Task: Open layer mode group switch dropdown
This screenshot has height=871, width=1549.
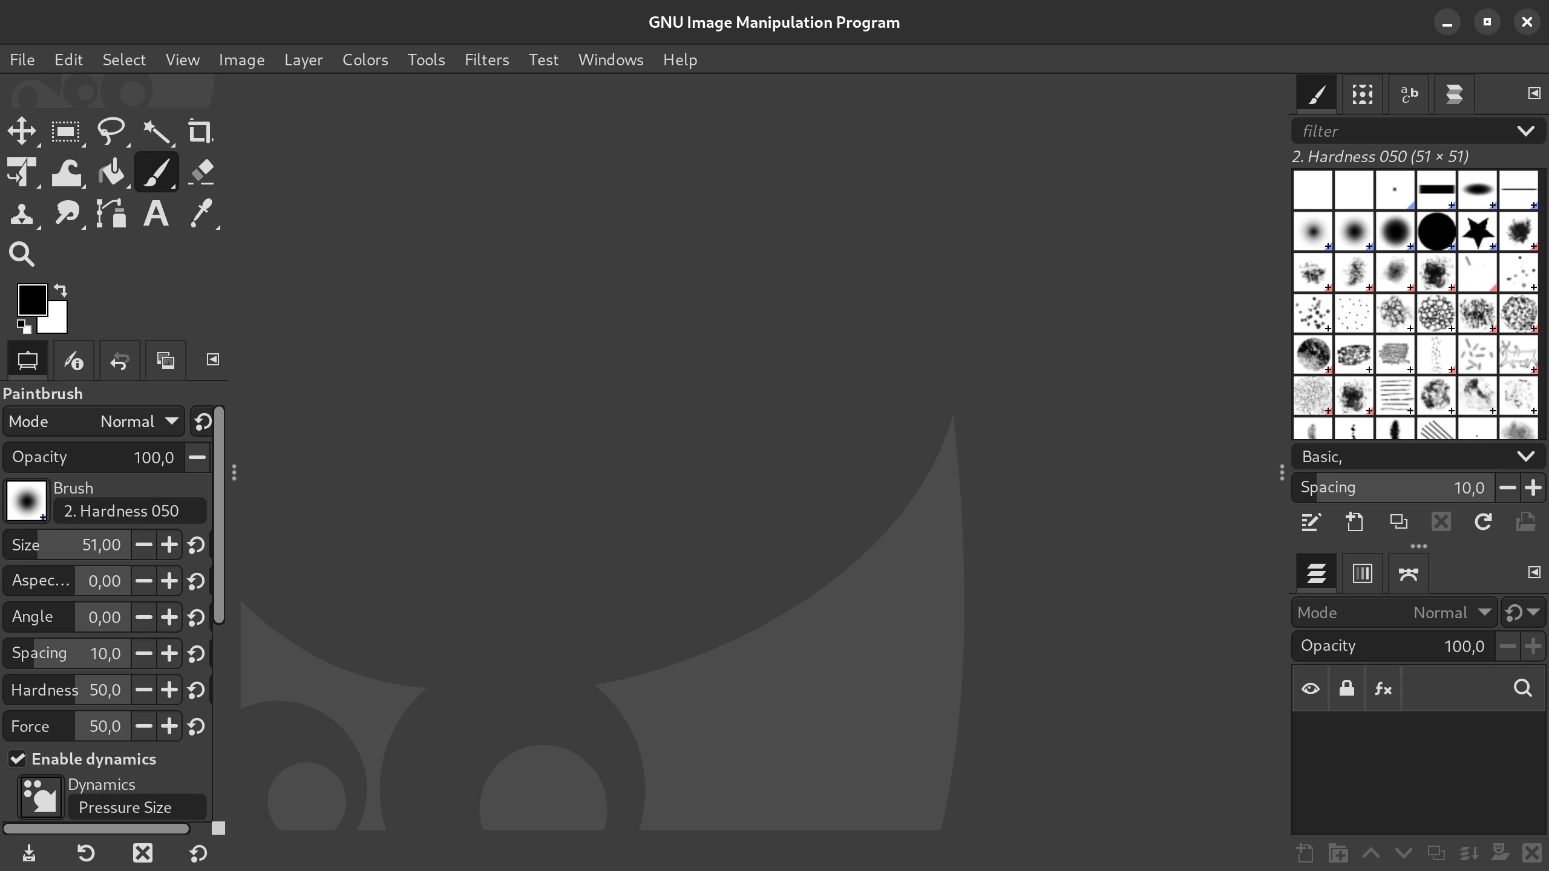Action: pos(1523,613)
